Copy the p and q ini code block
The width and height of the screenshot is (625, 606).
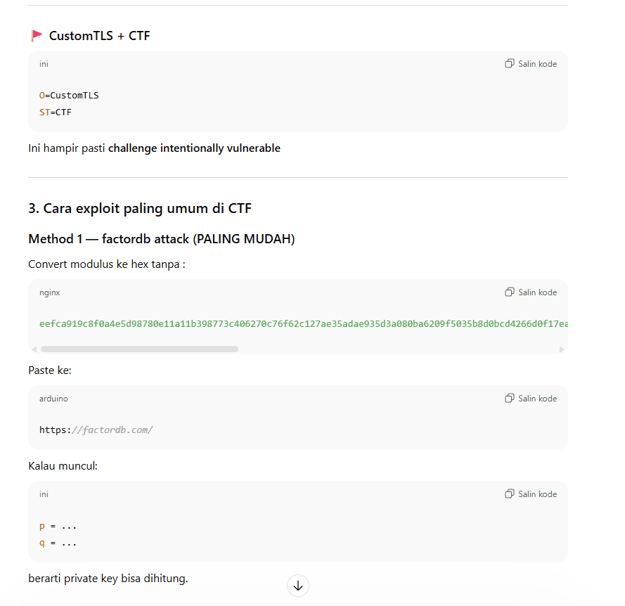(x=531, y=494)
